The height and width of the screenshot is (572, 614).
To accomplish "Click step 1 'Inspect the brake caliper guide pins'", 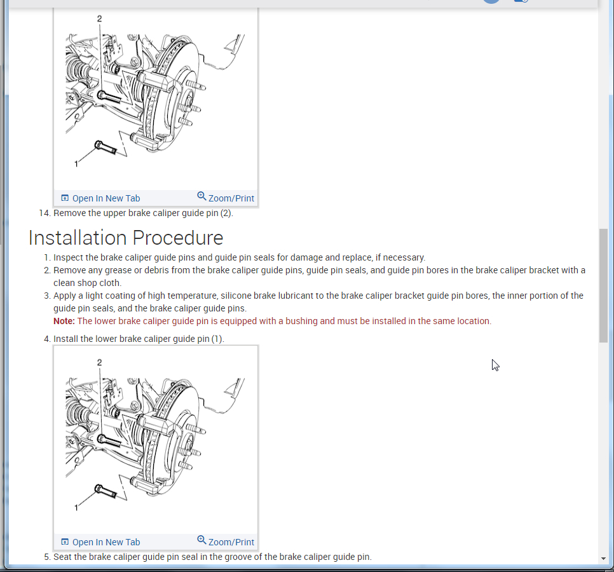I will pos(239,257).
